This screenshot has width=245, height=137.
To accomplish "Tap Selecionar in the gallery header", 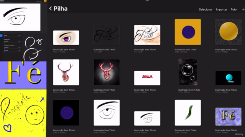I will click(x=206, y=10).
